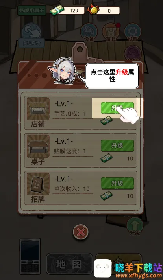Toggle the 自动点击 auto-click button
163x280 pixels.
(x=31, y=35)
